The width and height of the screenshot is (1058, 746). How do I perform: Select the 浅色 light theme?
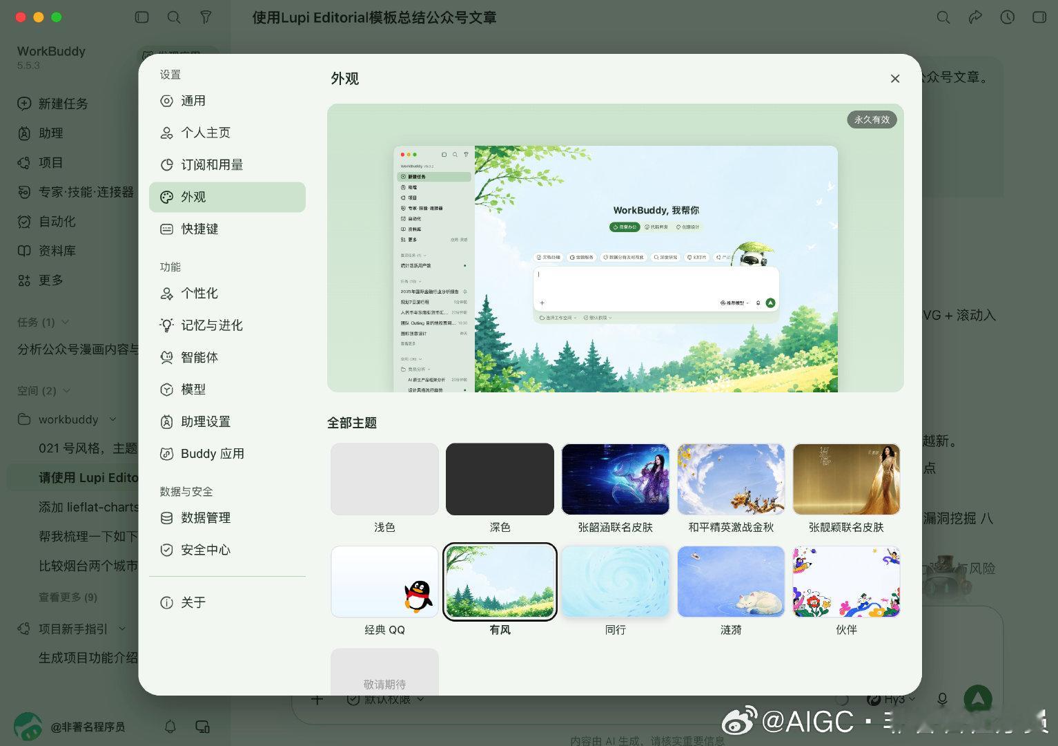pyautogui.click(x=384, y=479)
